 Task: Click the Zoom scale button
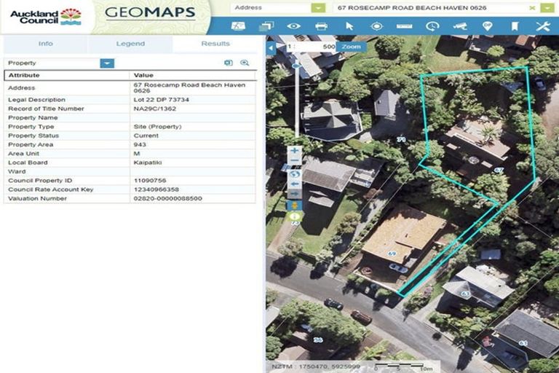coord(351,47)
